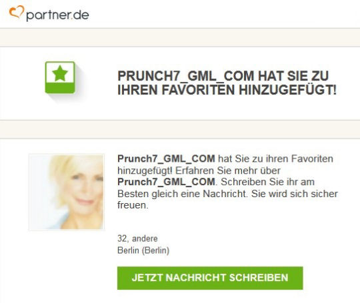
Task: Select the headline line 'PRUNCH7_GML_COM HAT SIE ZU'
Action: 223,76
